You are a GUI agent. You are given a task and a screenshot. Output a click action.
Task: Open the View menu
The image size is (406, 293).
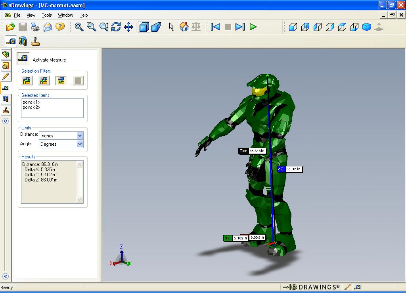pyautogui.click(x=31, y=15)
